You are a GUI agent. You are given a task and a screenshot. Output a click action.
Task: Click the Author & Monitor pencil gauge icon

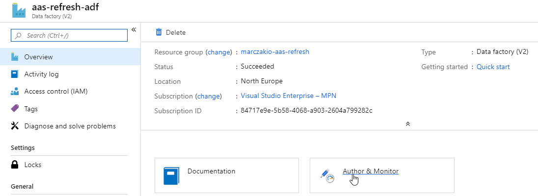pos(327,175)
